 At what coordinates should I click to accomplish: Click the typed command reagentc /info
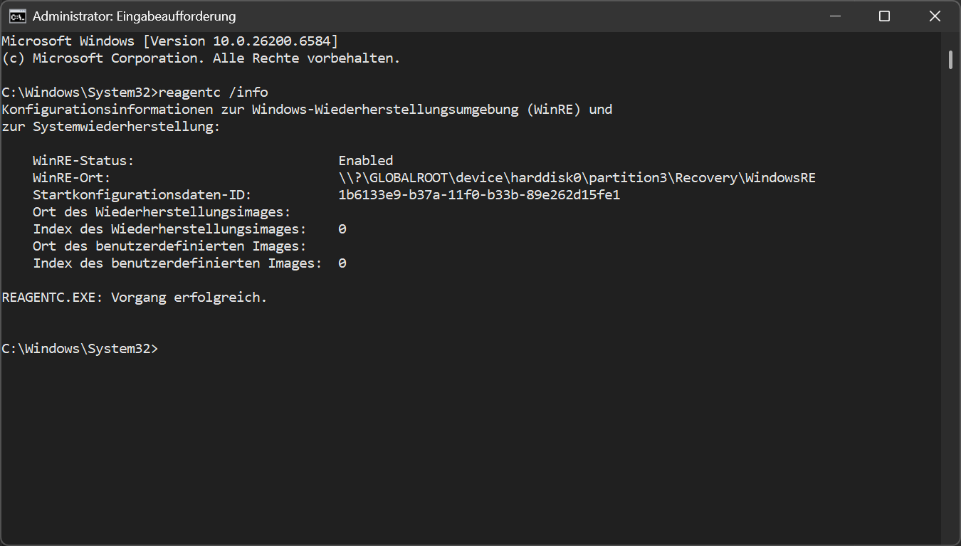pyautogui.click(x=214, y=93)
